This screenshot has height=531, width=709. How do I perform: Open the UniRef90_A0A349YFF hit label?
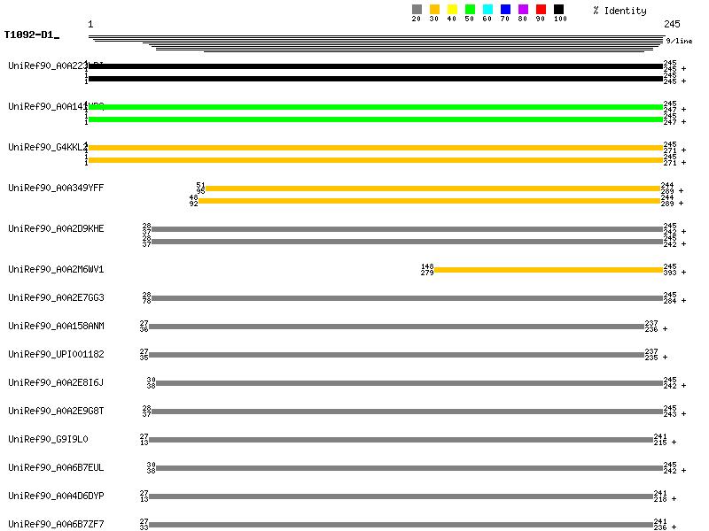click(x=56, y=188)
